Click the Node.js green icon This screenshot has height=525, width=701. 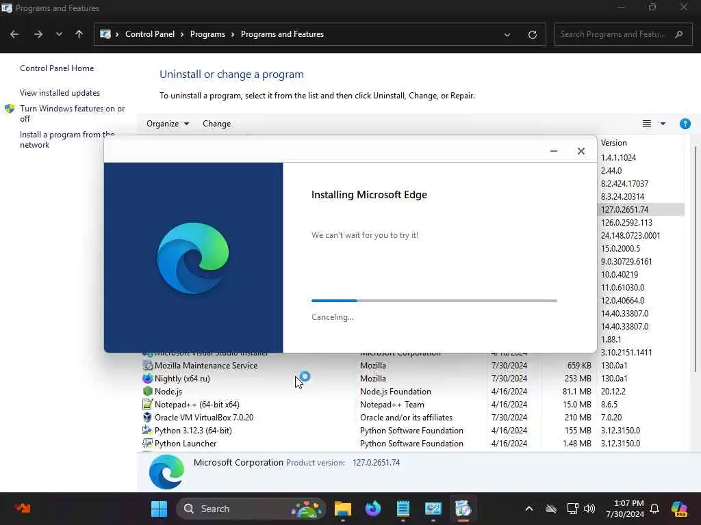[148, 392]
